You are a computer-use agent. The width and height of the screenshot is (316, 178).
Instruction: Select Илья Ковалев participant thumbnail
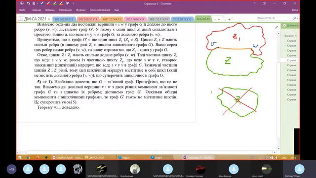click(234, 169)
